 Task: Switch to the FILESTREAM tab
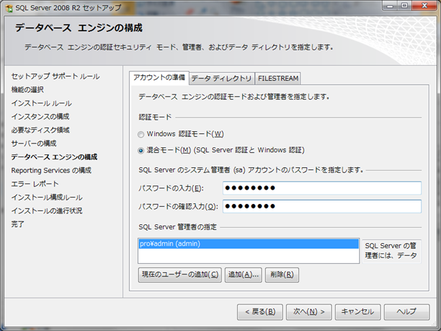(x=278, y=78)
